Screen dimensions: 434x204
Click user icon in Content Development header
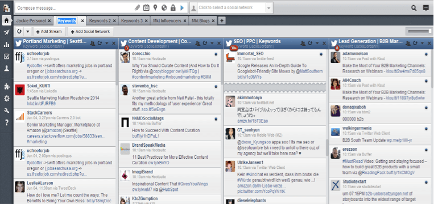[198, 43]
